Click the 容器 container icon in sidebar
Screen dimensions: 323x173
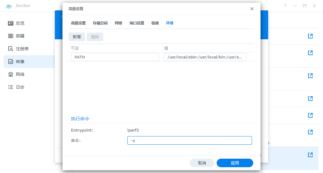point(11,36)
